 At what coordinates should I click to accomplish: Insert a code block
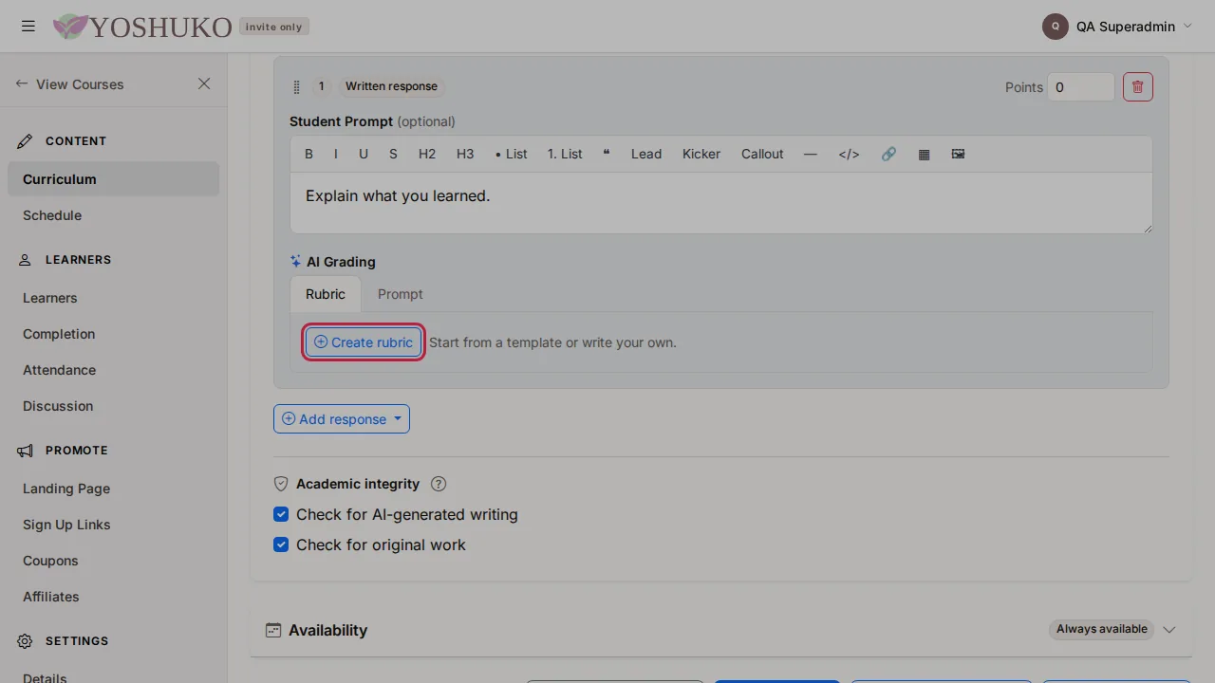pyautogui.click(x=849, y=154)
